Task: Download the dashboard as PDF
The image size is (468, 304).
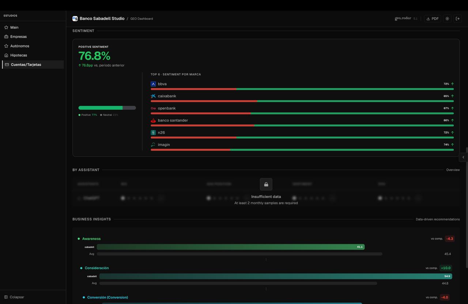Action: click(x=432, y=19)
